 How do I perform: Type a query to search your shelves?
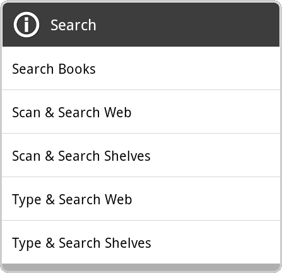tap(141, 242)
